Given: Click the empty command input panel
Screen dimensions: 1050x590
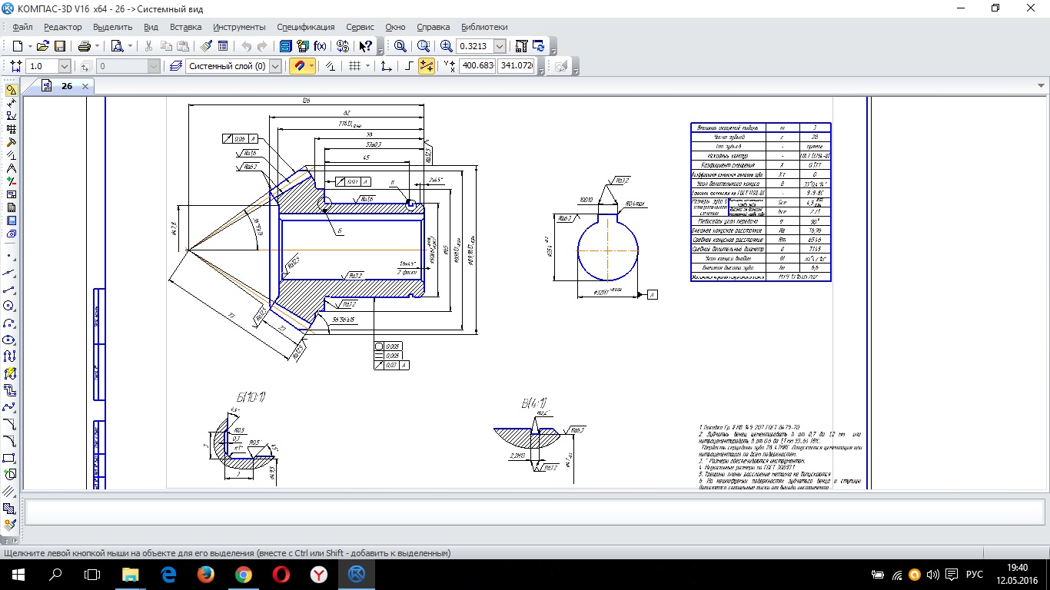Looking at the screenshot, I should pos(534,510).
